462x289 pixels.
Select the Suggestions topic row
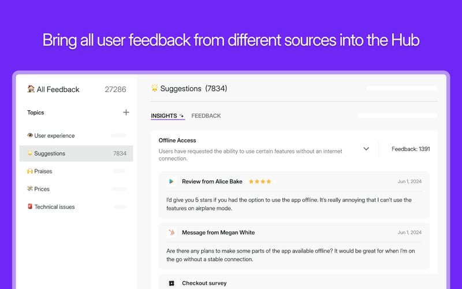pos(76,153)
